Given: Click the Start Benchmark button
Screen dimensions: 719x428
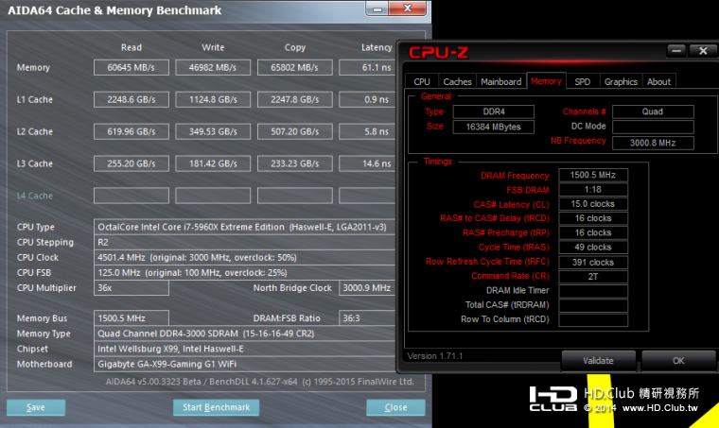Looking at the screenshot, I should 216,407.
